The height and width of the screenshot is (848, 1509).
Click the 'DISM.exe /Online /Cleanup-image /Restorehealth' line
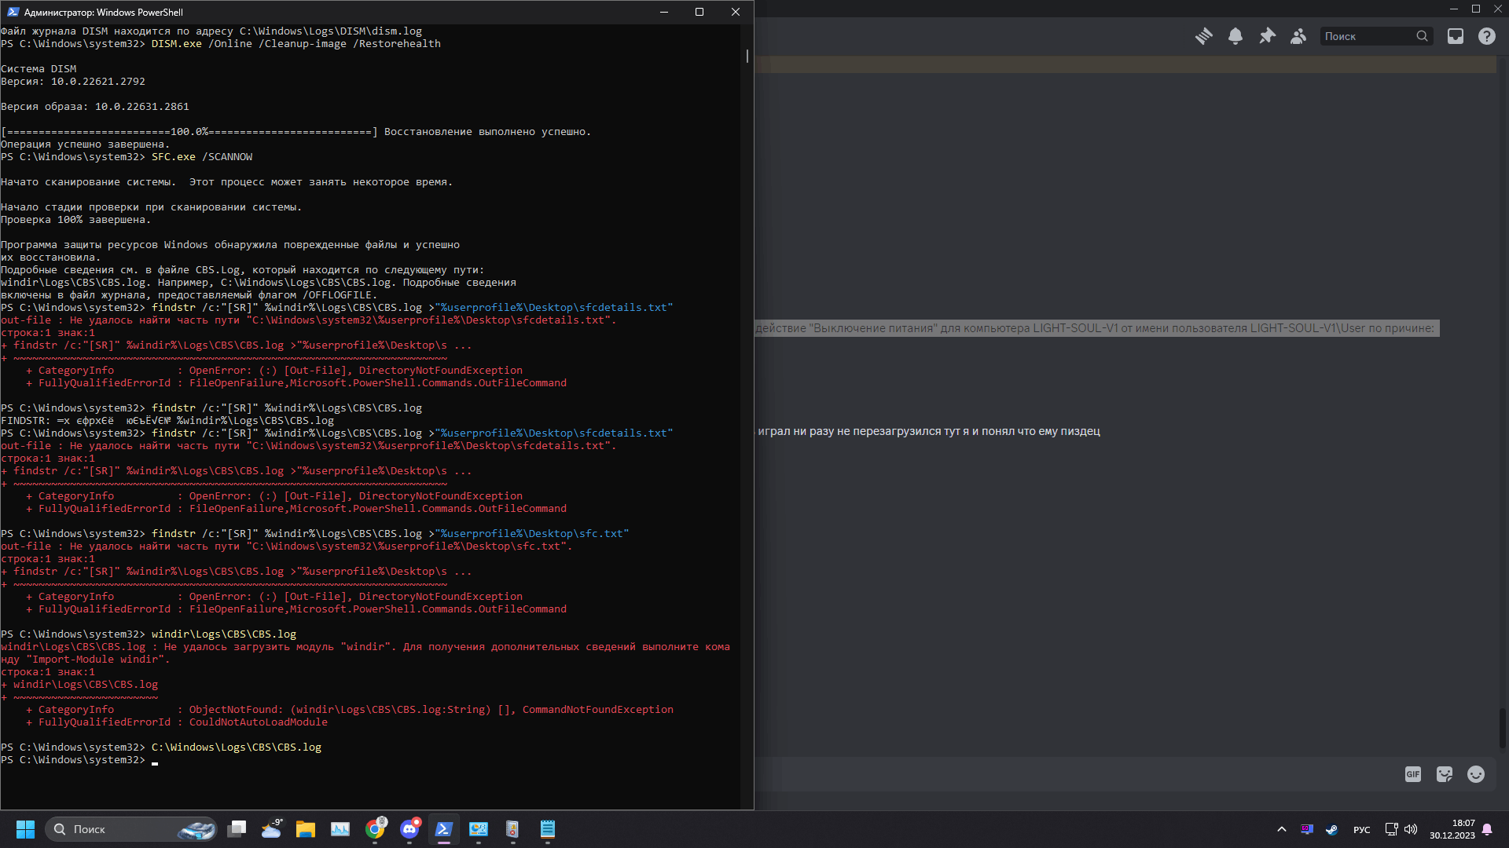click(x=296, y=44)
